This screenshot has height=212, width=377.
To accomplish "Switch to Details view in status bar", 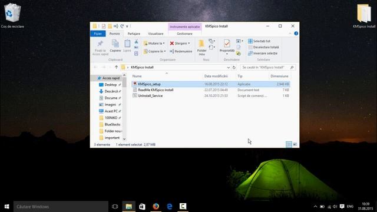I will pos(289,144).
